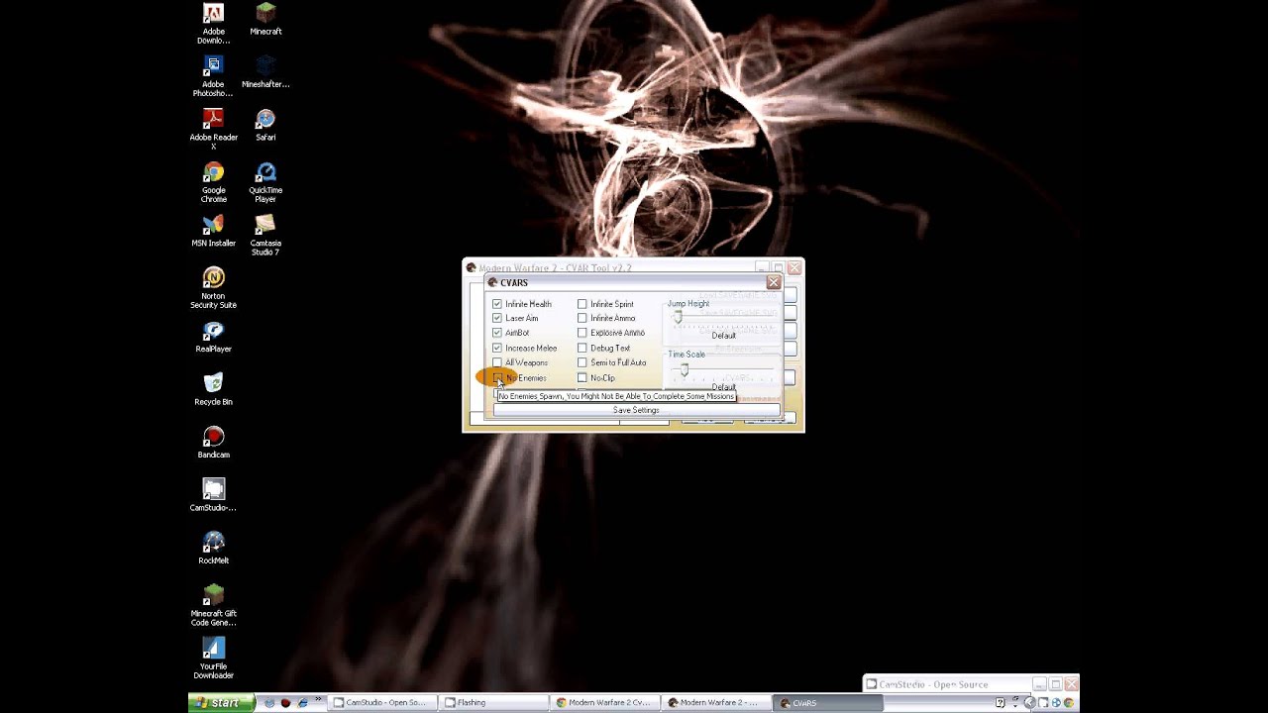The width and height of the screenshot is (1268, 713).
Task: Open the QuickTime Player icon
Action: pyautogui.click(x=265, y=182)
